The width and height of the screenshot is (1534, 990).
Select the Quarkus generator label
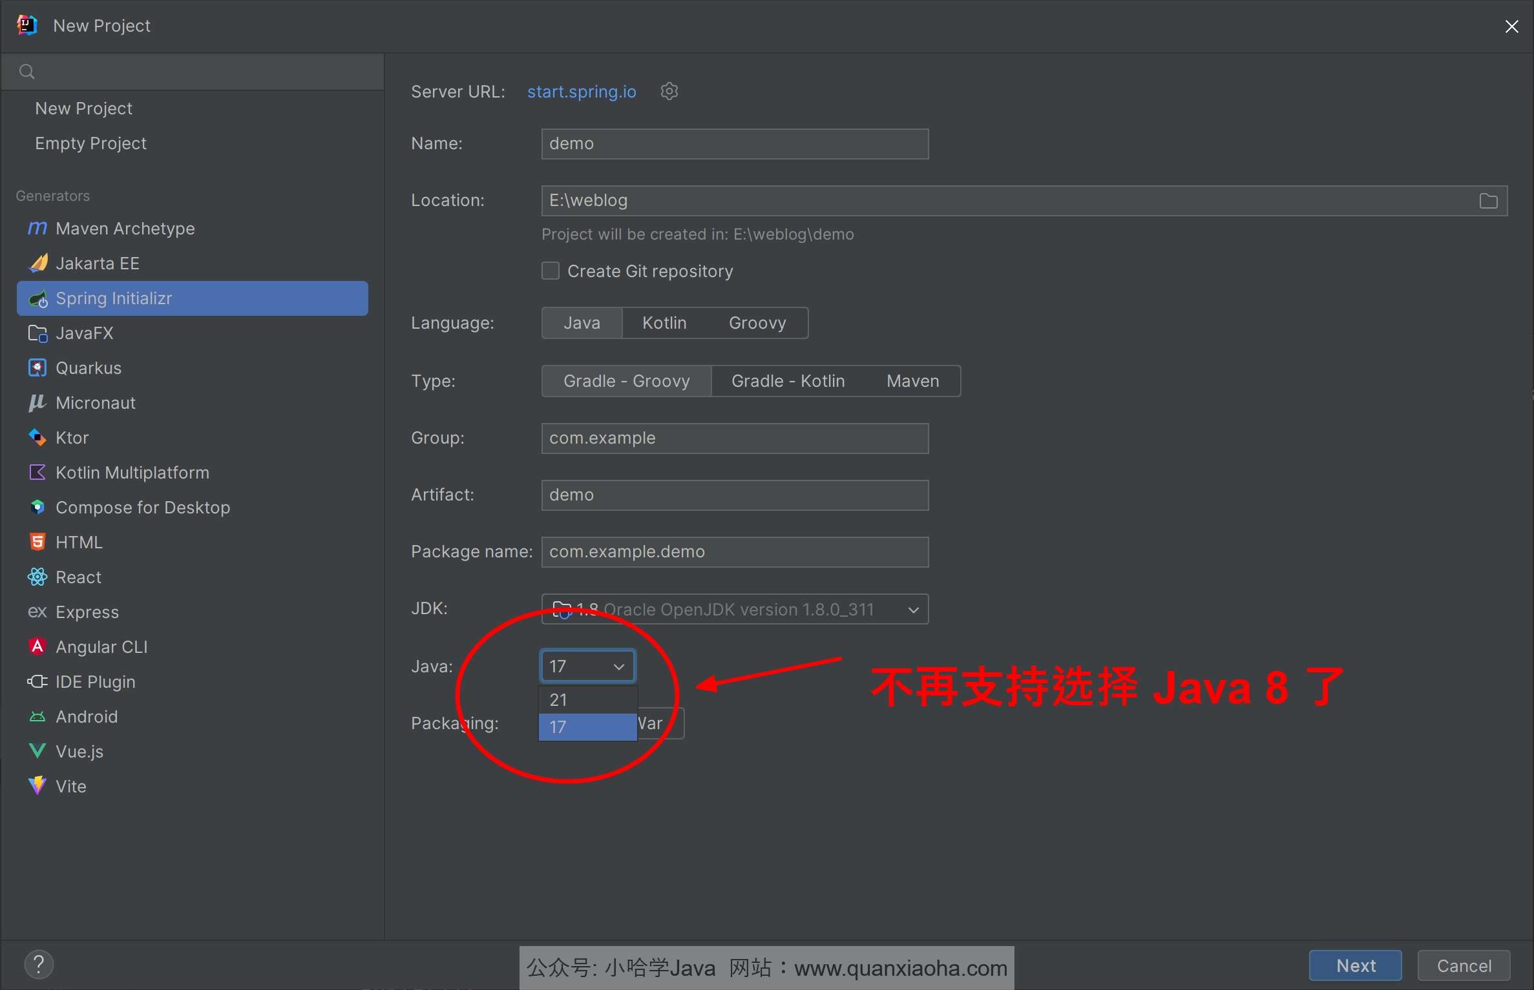pyautogui.click(x=89, y=368)
